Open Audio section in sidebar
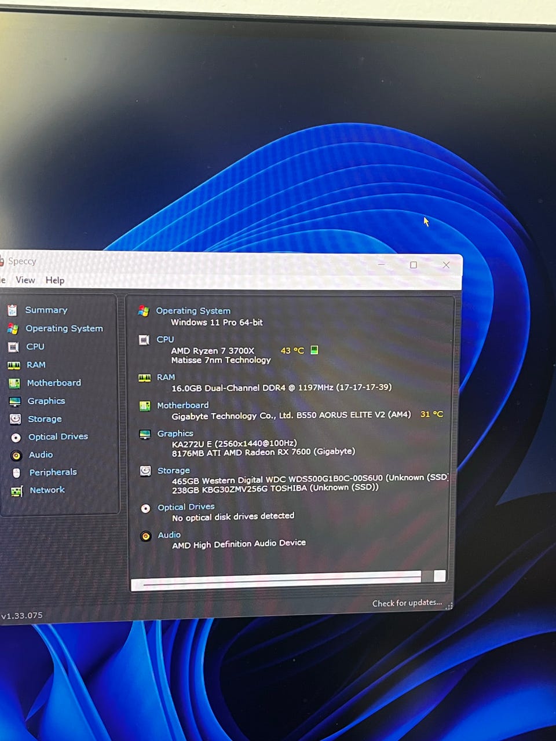The image size is (556, 741). 41,454
